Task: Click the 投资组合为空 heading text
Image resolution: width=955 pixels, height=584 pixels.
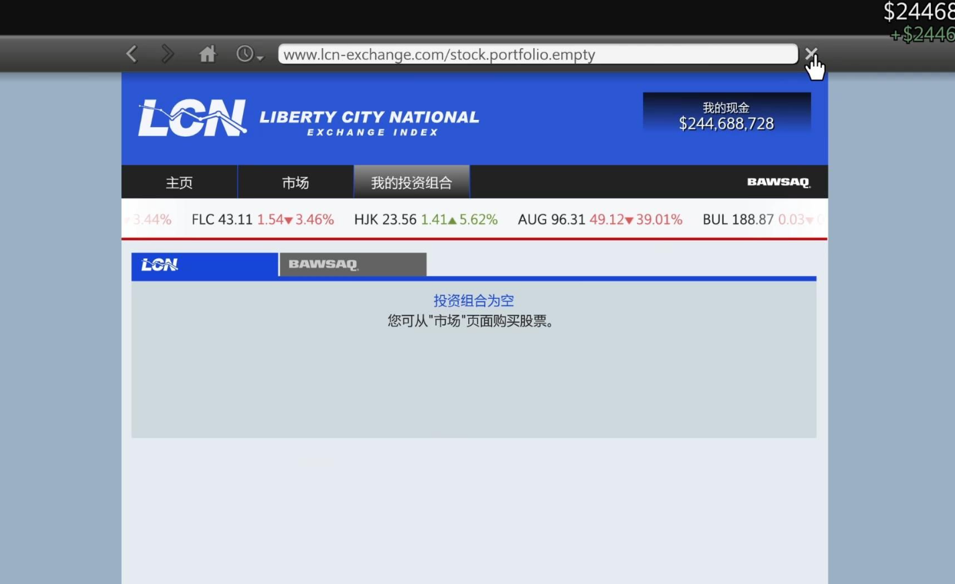Action: (473, 301)
